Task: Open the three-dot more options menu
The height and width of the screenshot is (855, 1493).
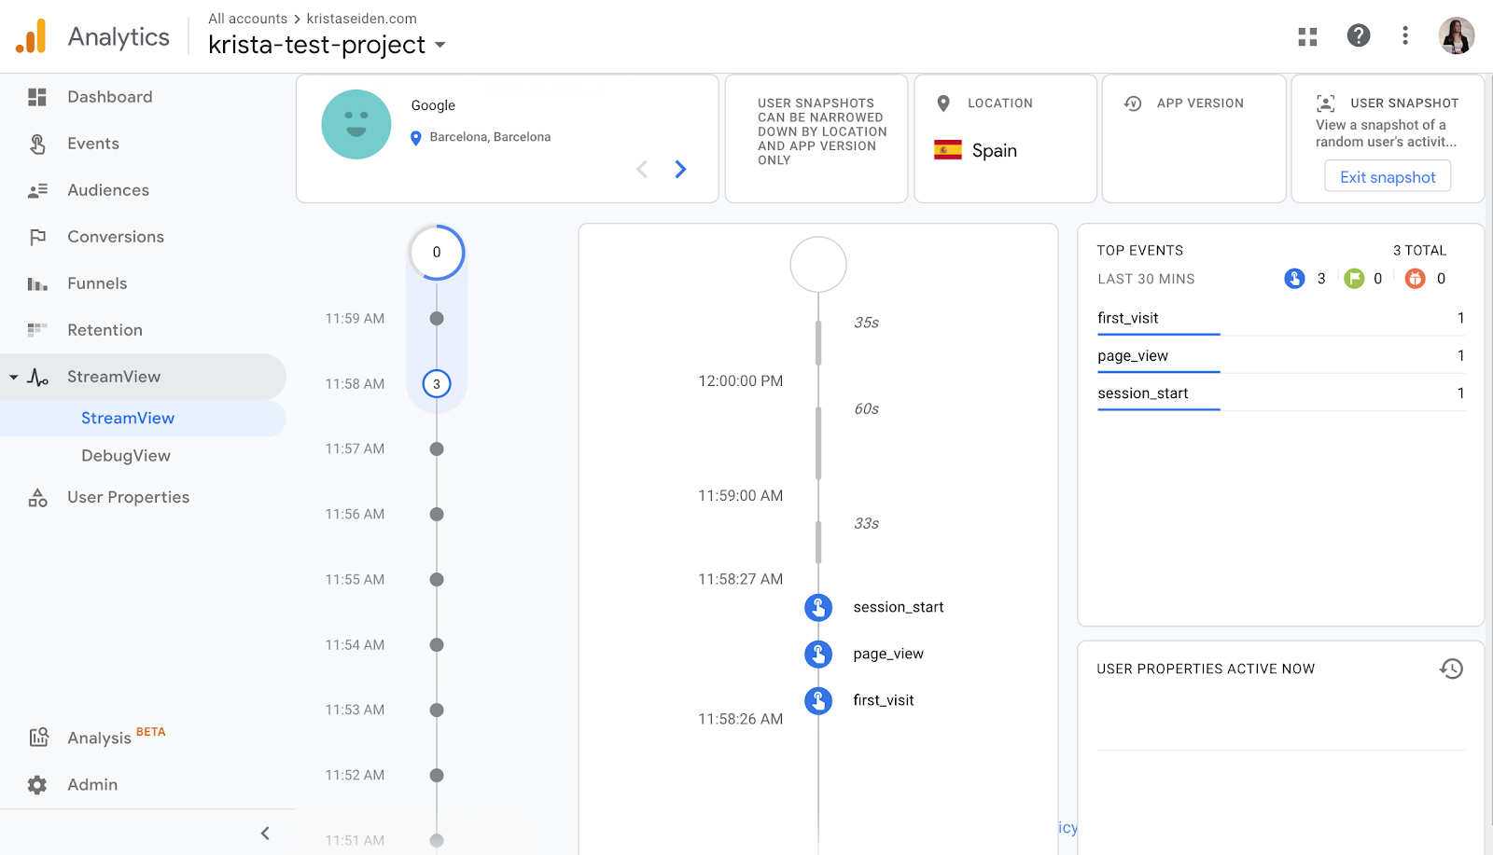Action: pos(1404,35)
